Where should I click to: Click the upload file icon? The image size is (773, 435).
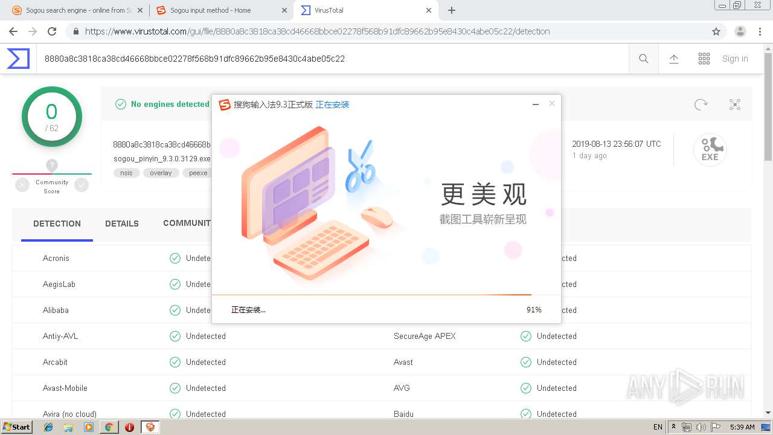[x=674, y=59]
